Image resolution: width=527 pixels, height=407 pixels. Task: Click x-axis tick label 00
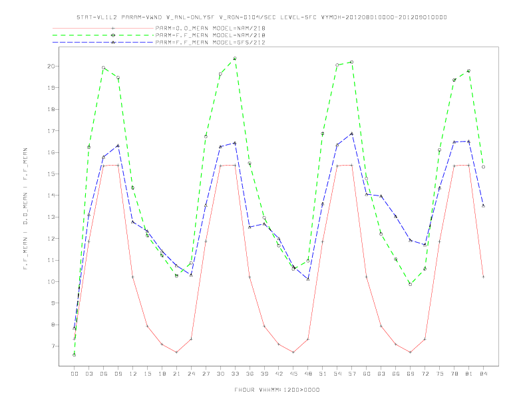(75, 374)
